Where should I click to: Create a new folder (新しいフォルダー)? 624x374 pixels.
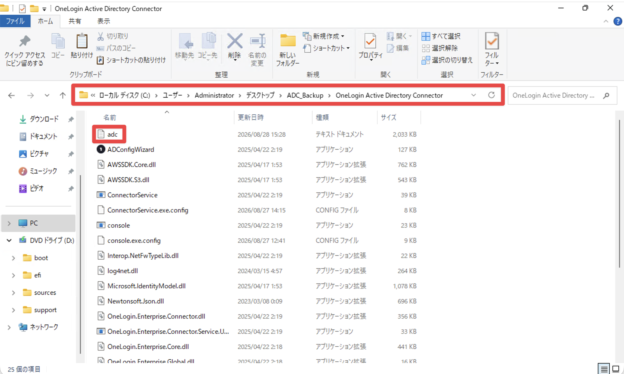click(x=288, y=50)
